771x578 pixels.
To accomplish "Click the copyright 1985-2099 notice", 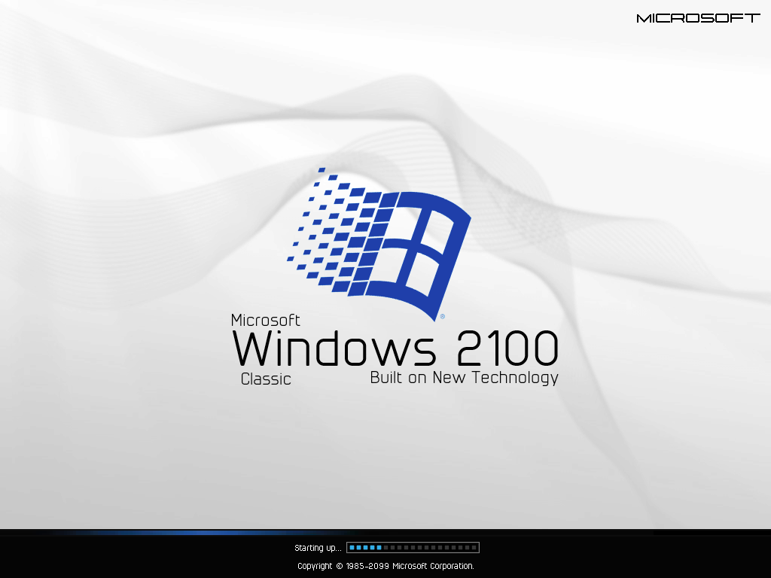I will click(385, 566).
